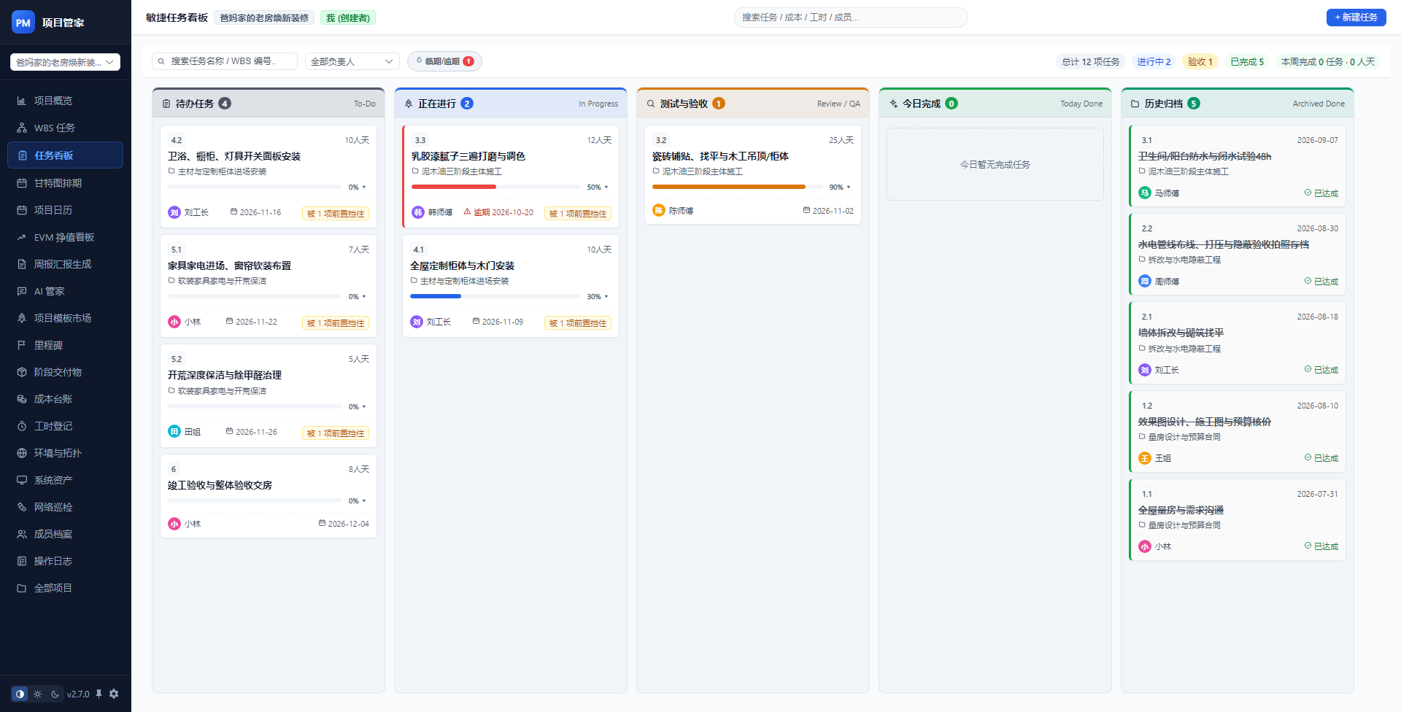Screen dimensions: 1401x712
Task: Click 操作日志 list icon
Action: click(22, 561)
